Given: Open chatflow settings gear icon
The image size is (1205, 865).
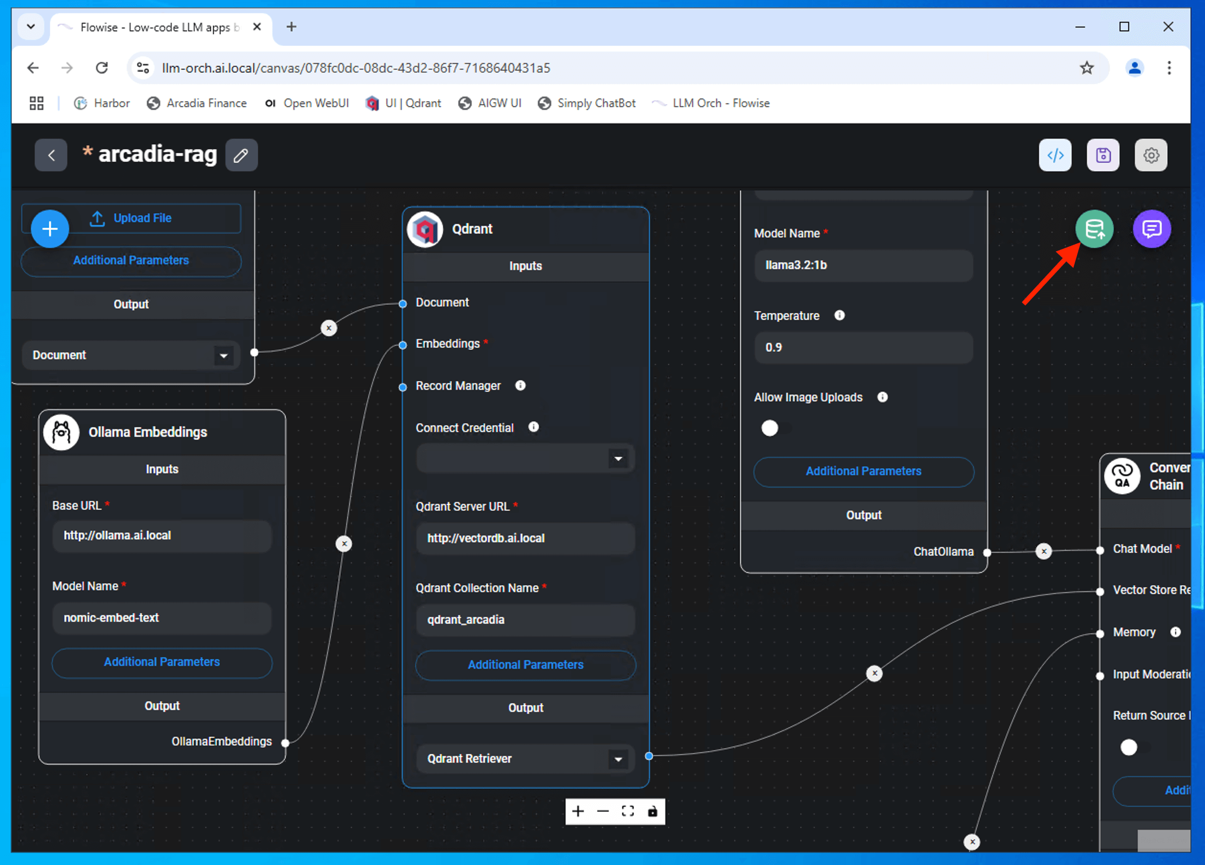Looking at the screenshot, I should pyautogui.click(x=1150, y=155).
